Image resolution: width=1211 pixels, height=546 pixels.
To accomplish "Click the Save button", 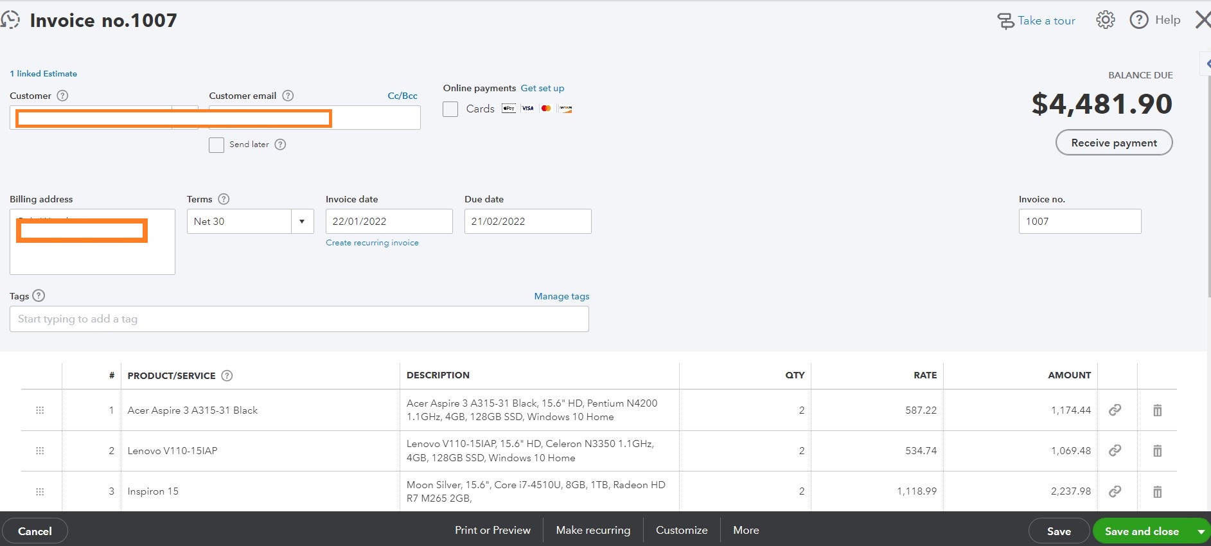I will point(1059,531).
